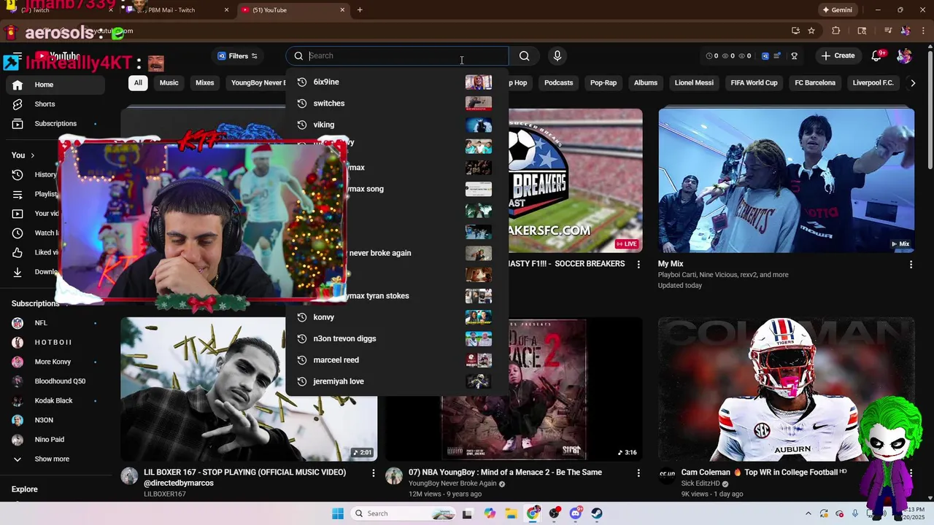Select the Podcasts category chip
The image size is (934, 525).
pyautogui.click(x=558, y=83)
